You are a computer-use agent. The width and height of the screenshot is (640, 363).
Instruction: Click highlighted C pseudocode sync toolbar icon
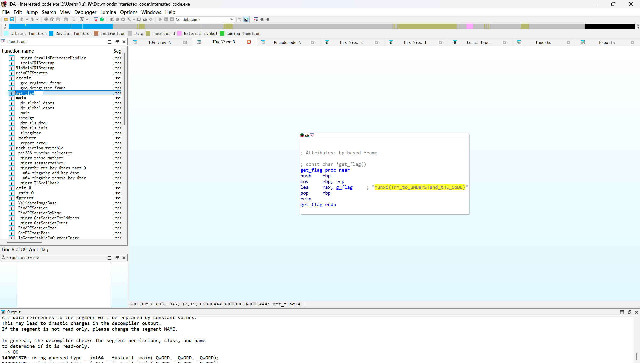[x=246, y=19]
